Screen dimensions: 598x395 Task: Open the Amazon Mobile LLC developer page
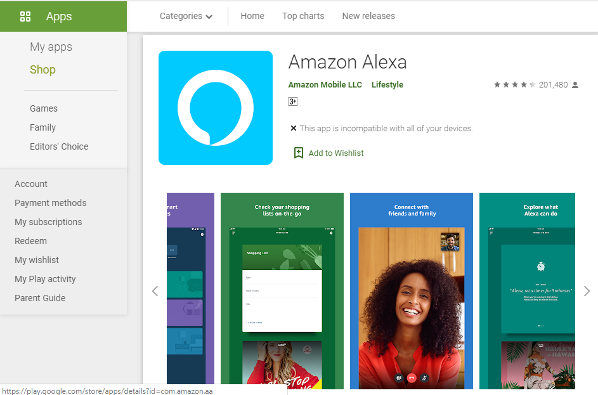pos(325,85)
